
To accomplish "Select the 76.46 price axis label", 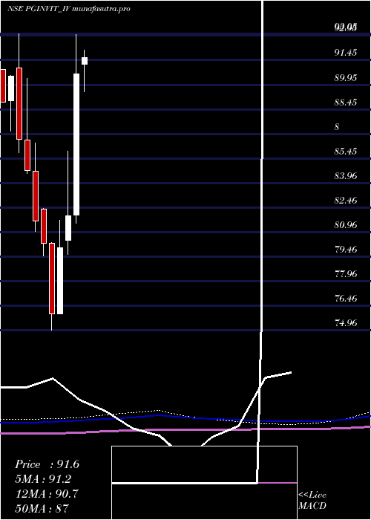I will tap(346, 299).
